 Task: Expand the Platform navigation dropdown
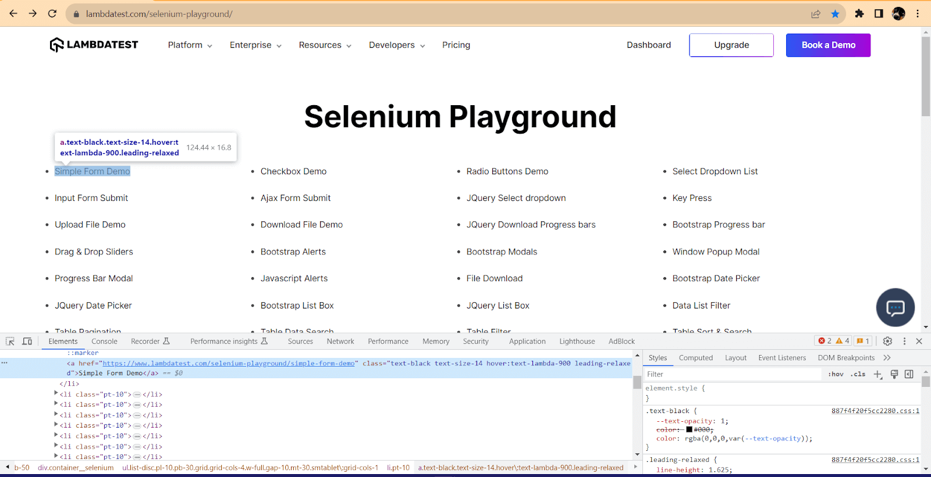point(190,45)
